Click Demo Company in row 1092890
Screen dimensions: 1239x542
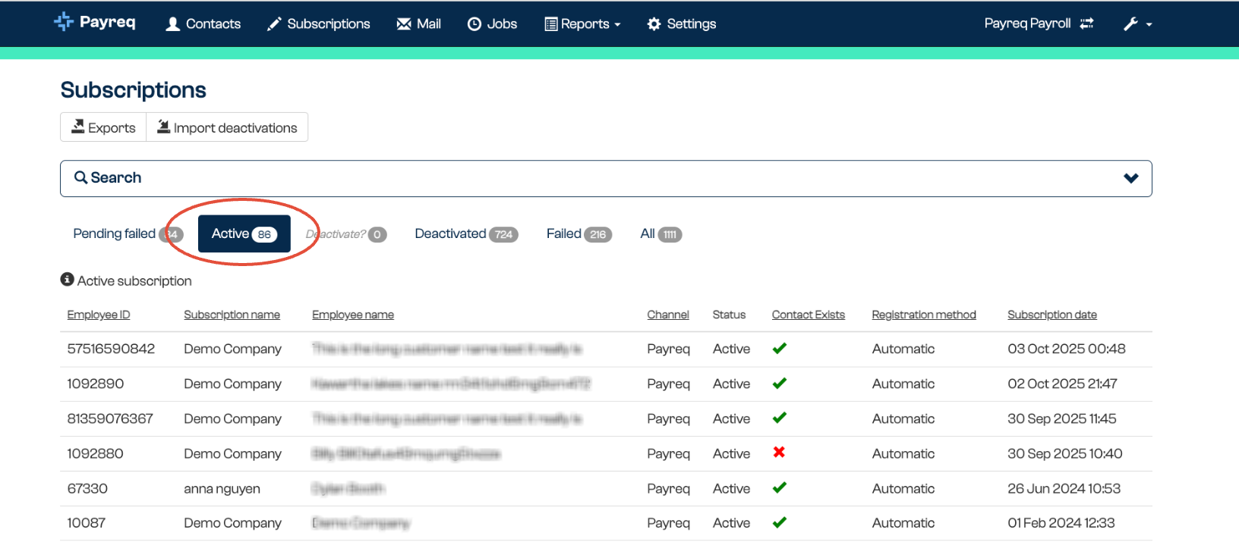point(232,384)
